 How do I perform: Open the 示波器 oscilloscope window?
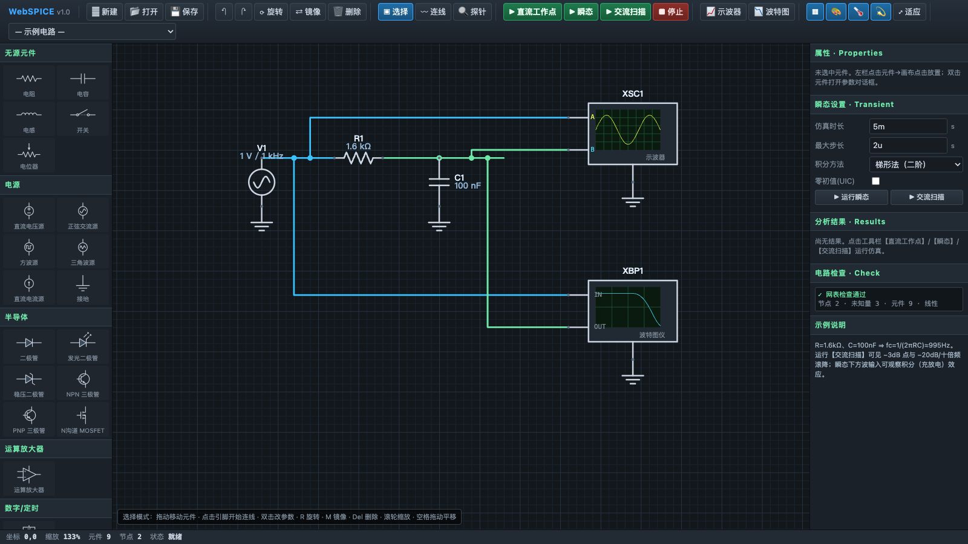click(724, 11)
